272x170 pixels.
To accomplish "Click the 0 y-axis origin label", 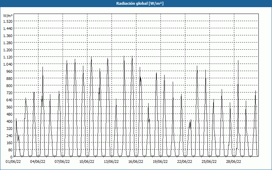I will pyautogui.click(x=12, y=157).
